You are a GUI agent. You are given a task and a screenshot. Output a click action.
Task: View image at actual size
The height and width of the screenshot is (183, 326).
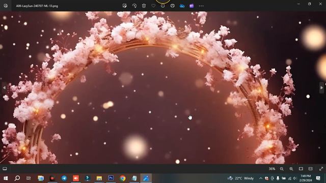click(310, 169)
